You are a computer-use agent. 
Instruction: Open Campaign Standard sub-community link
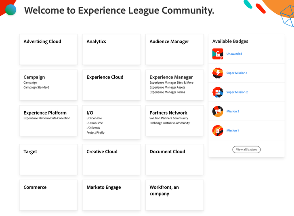click(36, 87)
